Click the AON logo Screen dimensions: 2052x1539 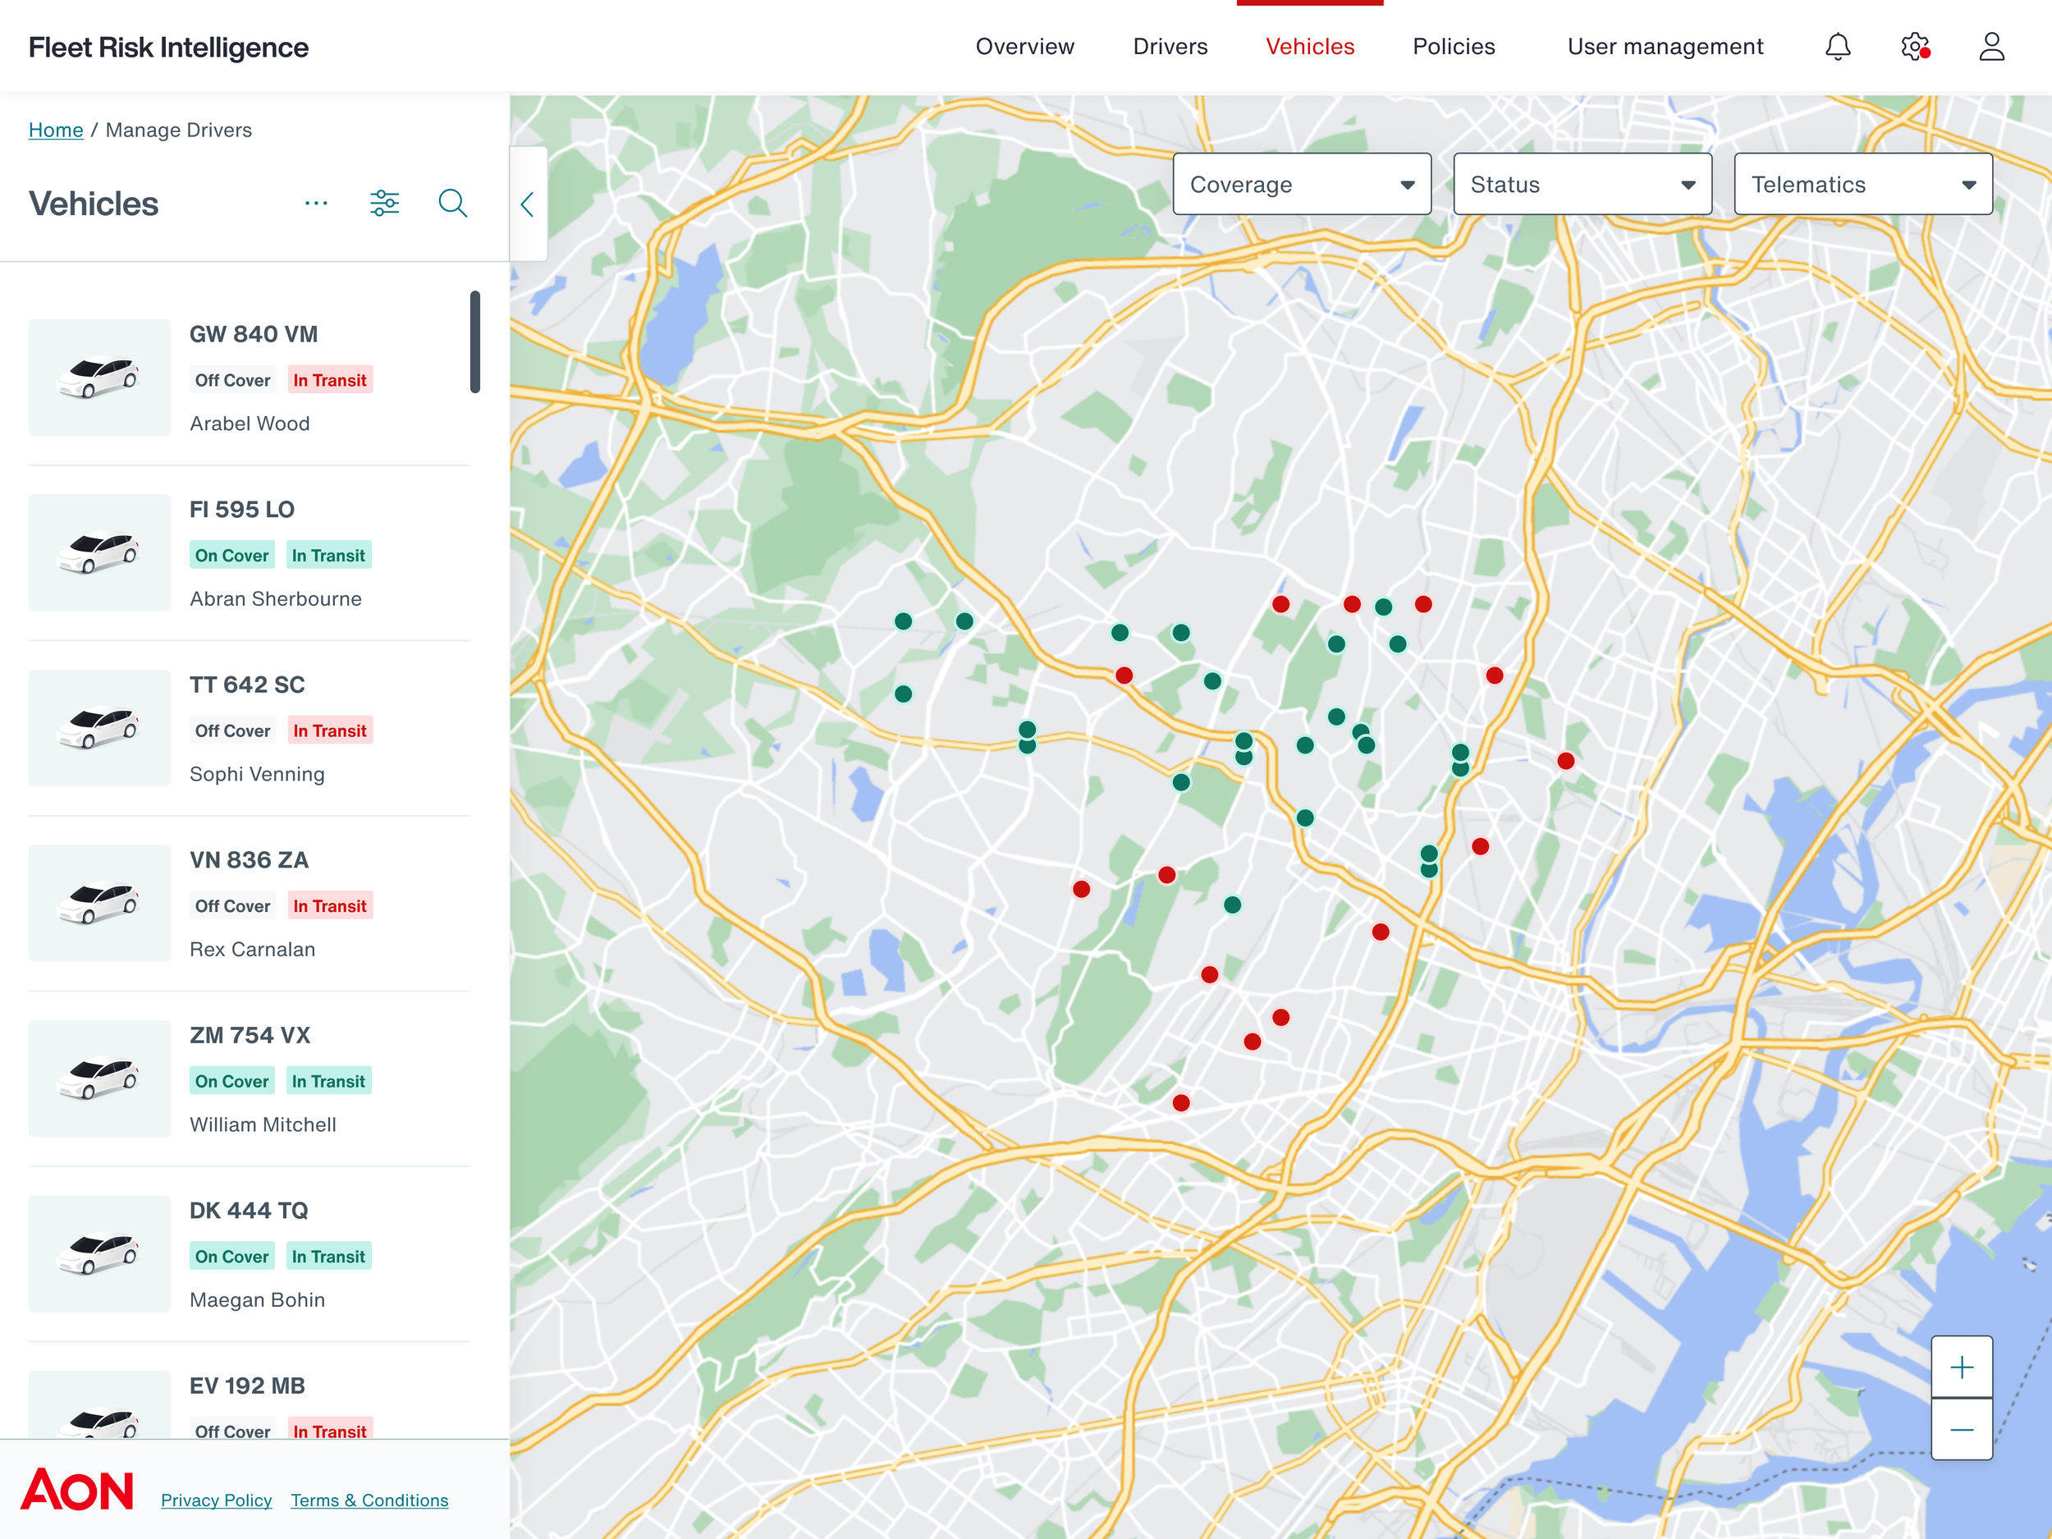(x=78, y=1490)
